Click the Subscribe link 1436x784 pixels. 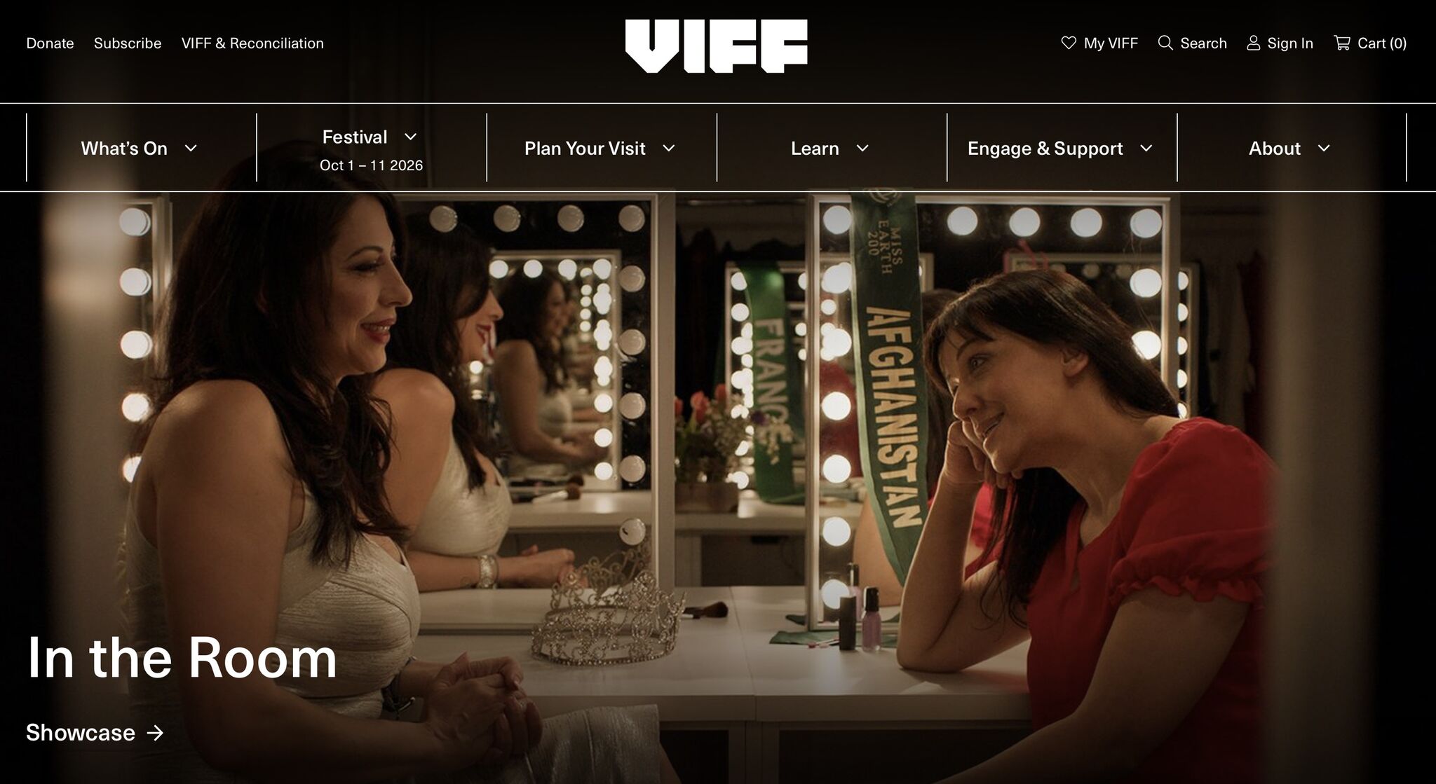click(x=128, y=43)
